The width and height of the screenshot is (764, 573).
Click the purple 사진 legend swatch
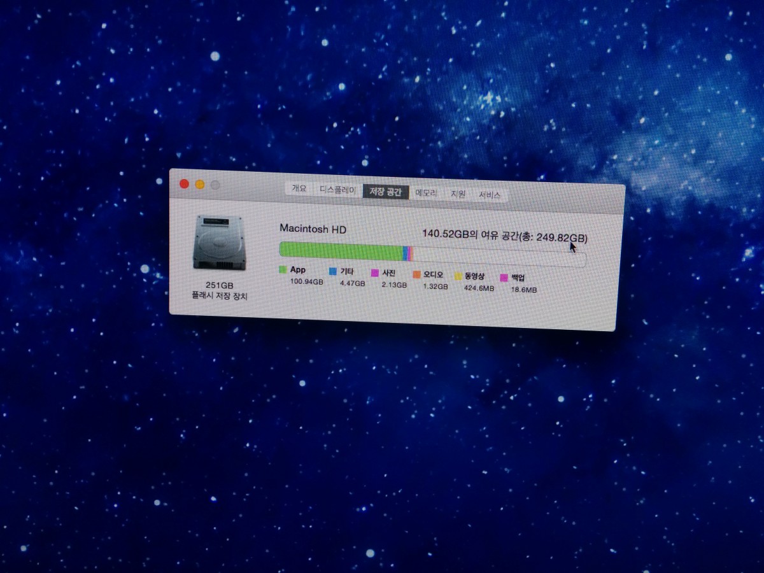(375, 273)
